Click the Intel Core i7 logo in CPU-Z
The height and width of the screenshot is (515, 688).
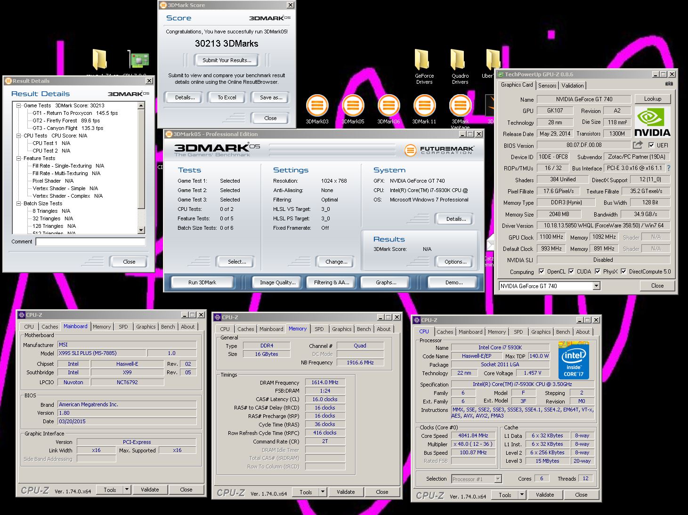(573, 361)
